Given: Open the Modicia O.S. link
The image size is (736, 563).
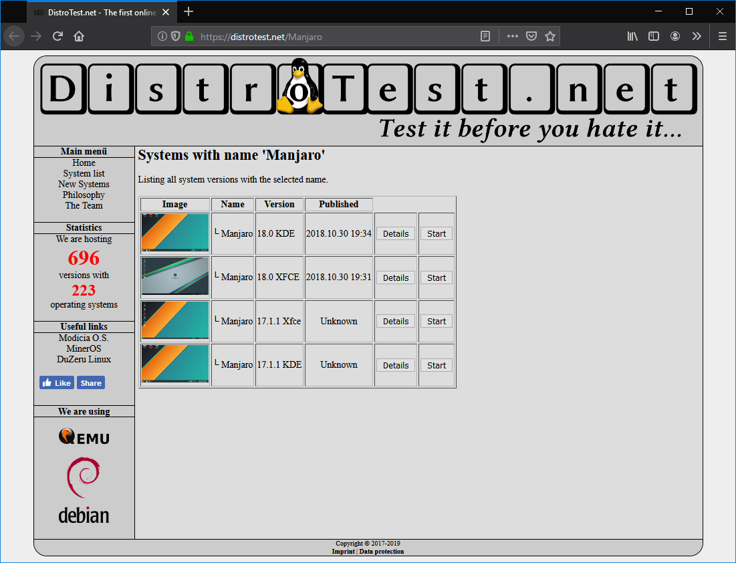Looking at the screenshot, I should pyautogui.click(x=84, y=338).
